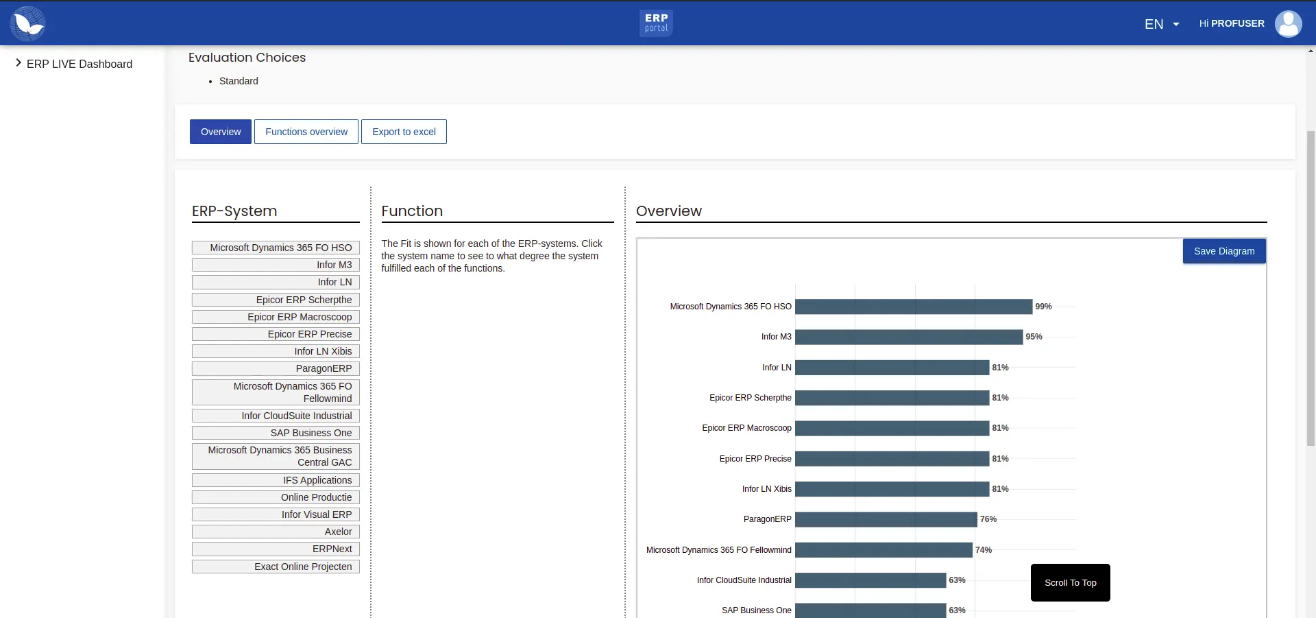This screenshot has width=1316, height=618.
Task: Select Microsoft Dynamics 365 Business Central GAC
Action: click(276, 456)
